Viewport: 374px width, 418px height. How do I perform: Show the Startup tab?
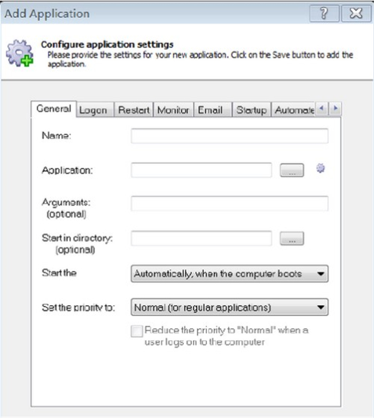pyautogui.click(x=251, y=110)
